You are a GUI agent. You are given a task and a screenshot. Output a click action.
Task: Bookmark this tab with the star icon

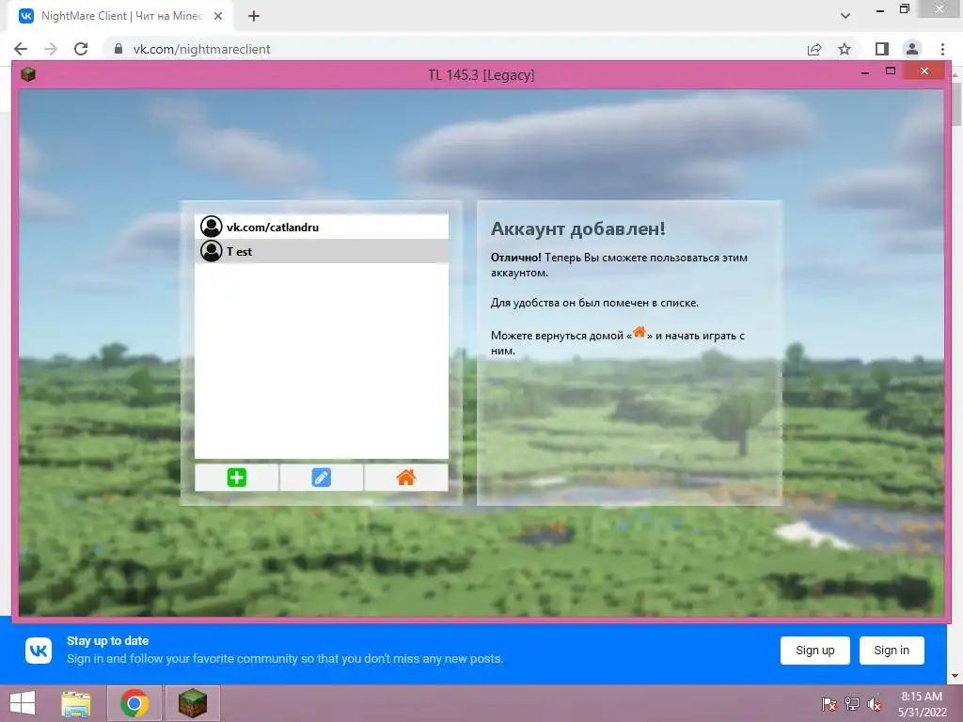click(x=845, y=49)
